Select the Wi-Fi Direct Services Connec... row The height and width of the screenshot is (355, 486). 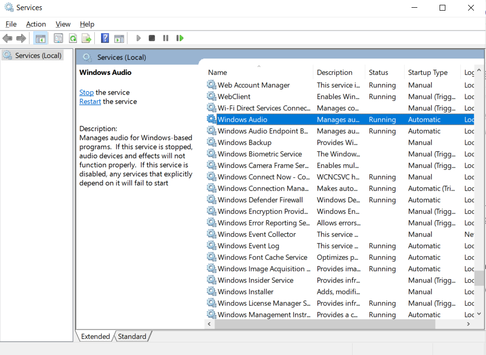(340, 108)
